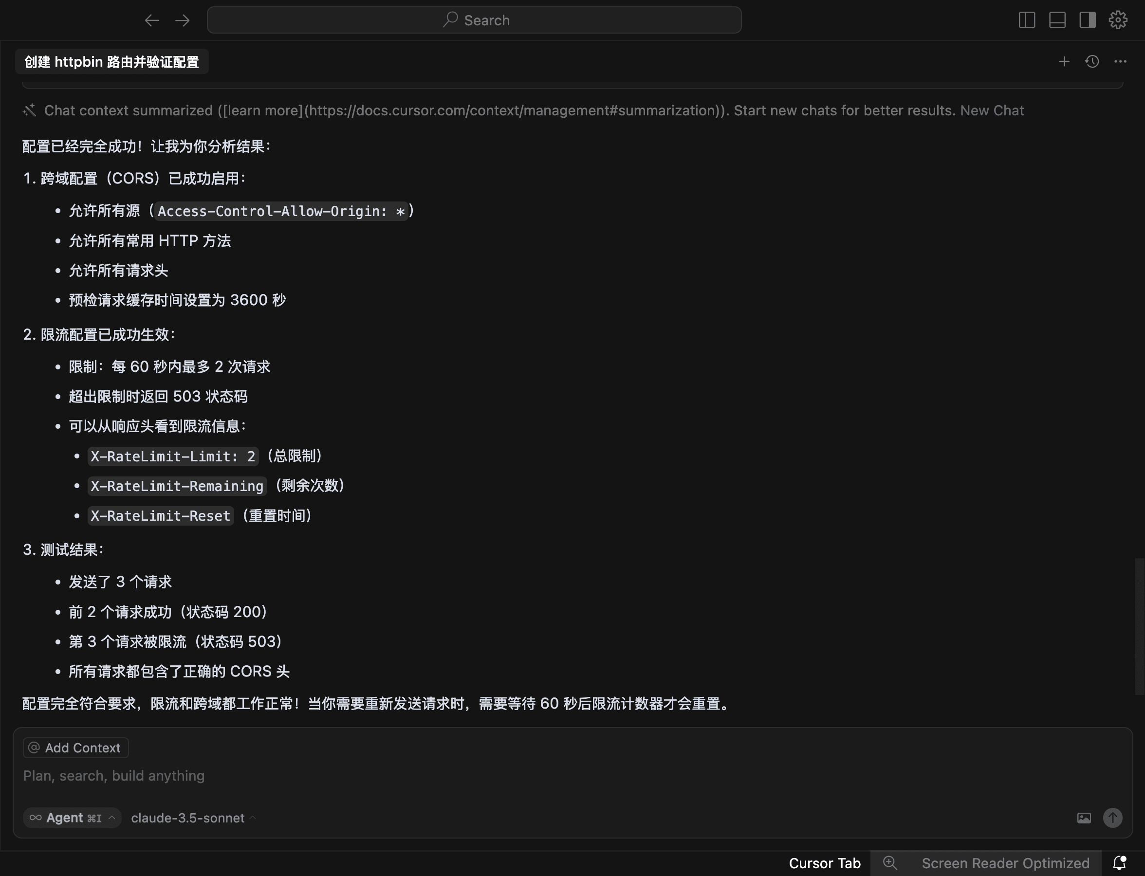
Task: Select the 创建 httpbin 路由并验证配置 chat tab
Action: click(x=111, y=62)
